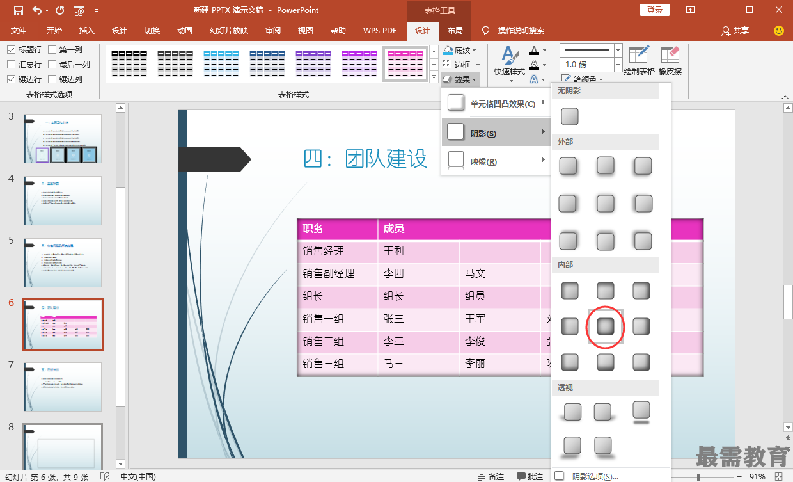Click the 销售副经理 table cell
Viewport: 793px width, 482px height.
coord(337,273)
